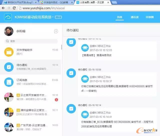Image resolution: width=160 pixels, height=136 pixels.
Task: Click the 文件传输助手 conversation name
Action: coord(24,50)
